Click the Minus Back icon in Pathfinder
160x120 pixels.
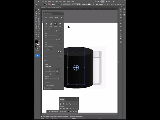pyautogui.click(x=77, y=108)
